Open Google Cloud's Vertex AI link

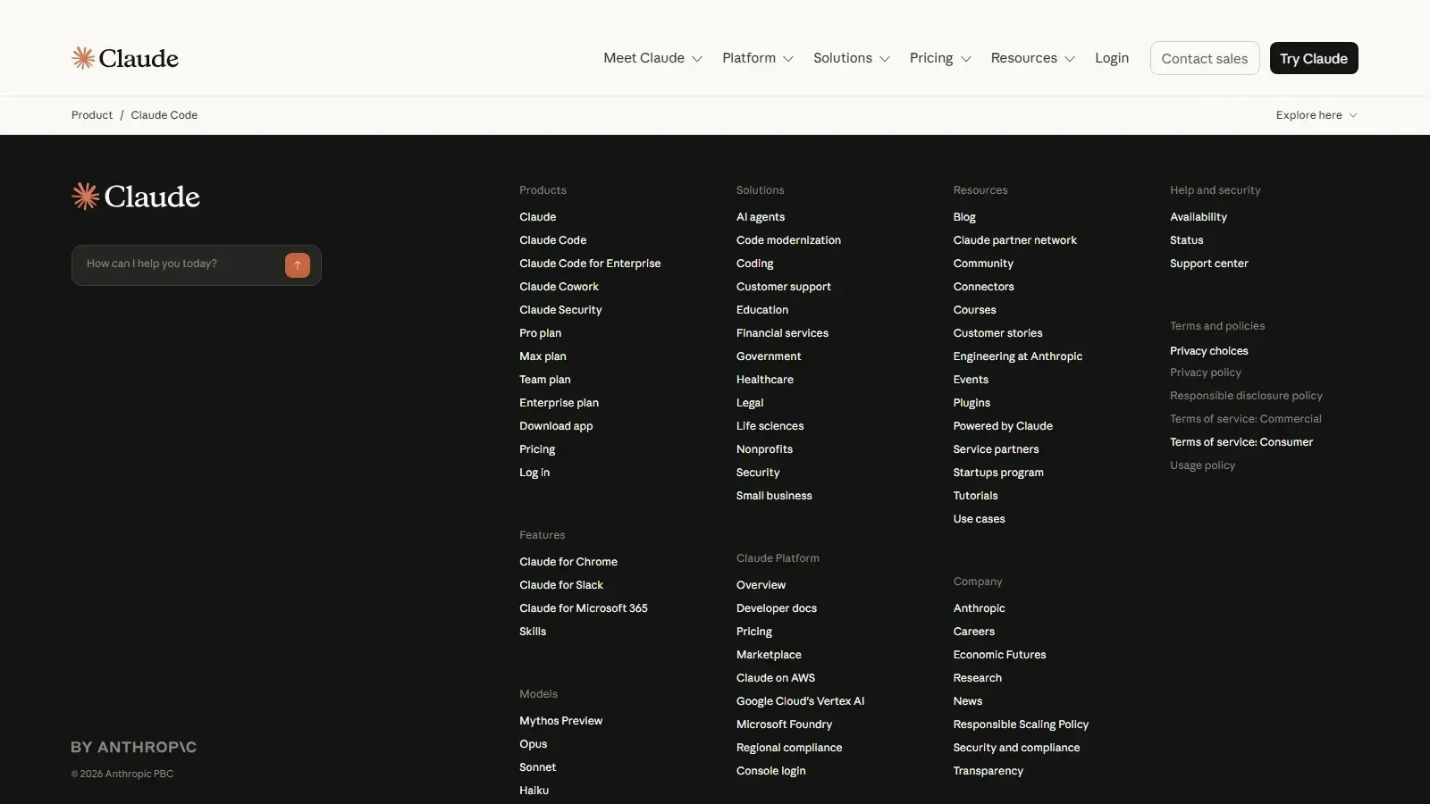tap(801, 701)
